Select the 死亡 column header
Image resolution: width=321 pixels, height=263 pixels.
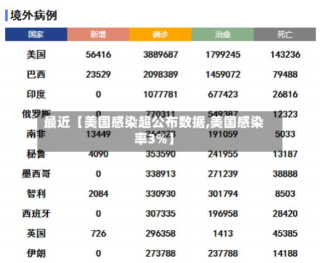click(285, 34)
